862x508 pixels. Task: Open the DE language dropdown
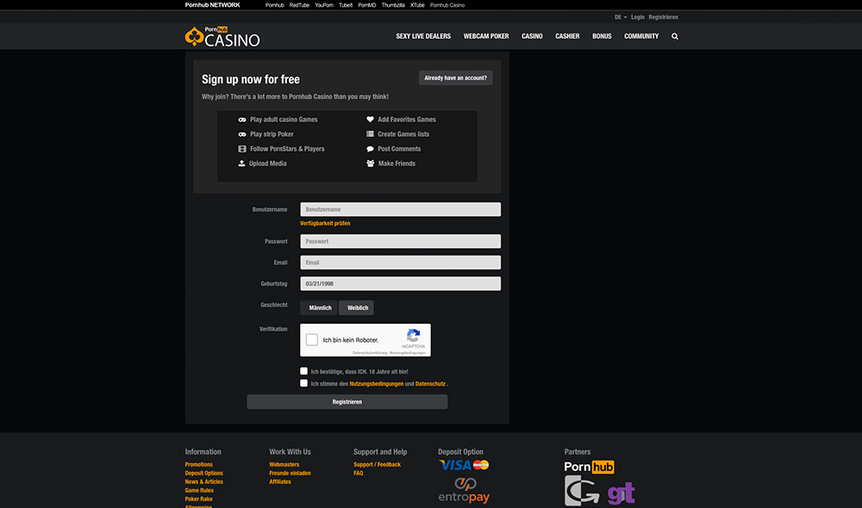pyautogui.click(x=619, y=17)
